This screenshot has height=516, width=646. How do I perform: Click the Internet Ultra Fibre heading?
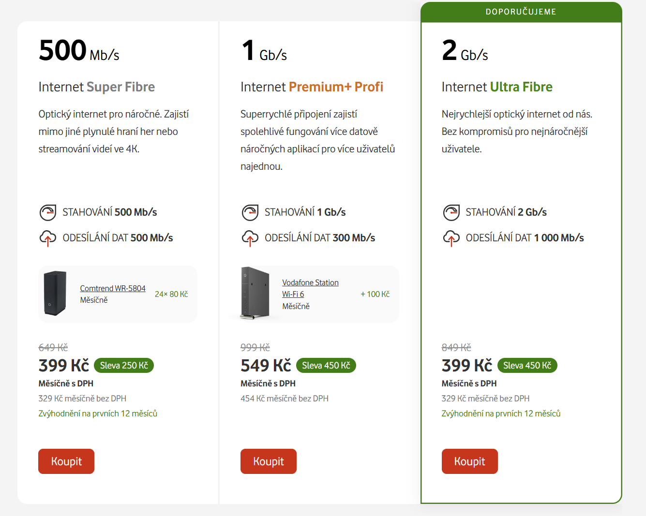[497, 87]
